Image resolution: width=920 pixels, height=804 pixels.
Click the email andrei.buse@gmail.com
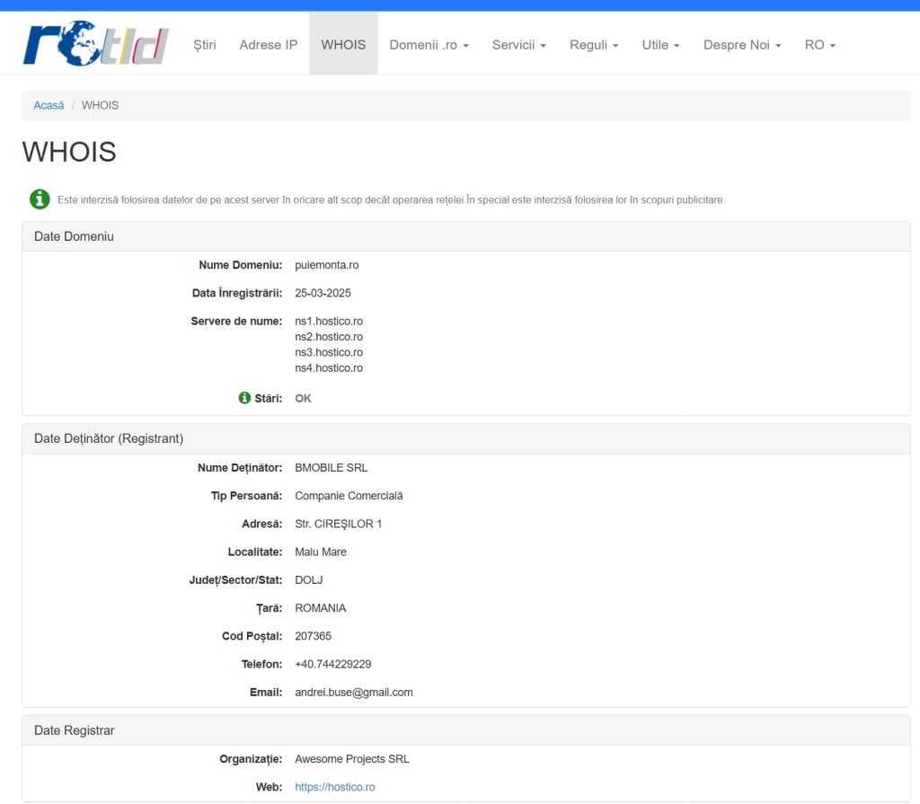[x=353, y=693]
